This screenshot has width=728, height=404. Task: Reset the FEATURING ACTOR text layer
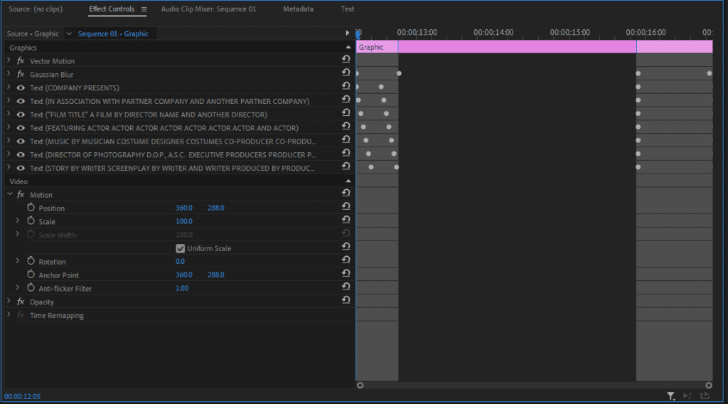pyautogui.click(x=346, y=126)
